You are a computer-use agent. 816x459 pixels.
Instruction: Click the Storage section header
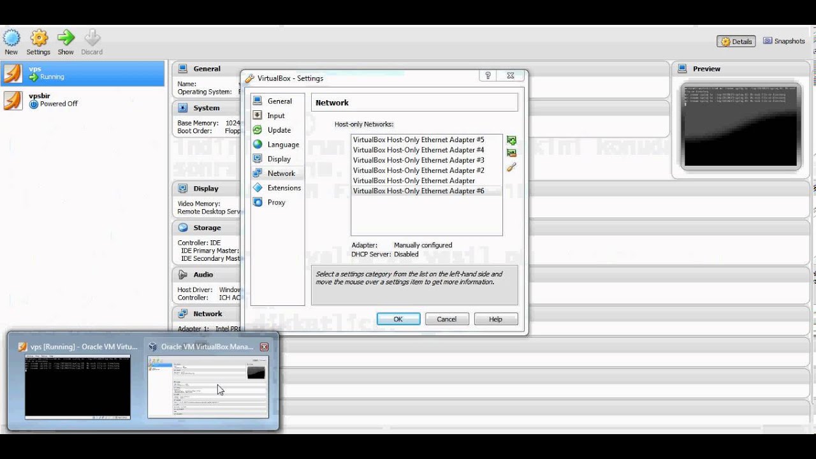[x=207, y=228]
